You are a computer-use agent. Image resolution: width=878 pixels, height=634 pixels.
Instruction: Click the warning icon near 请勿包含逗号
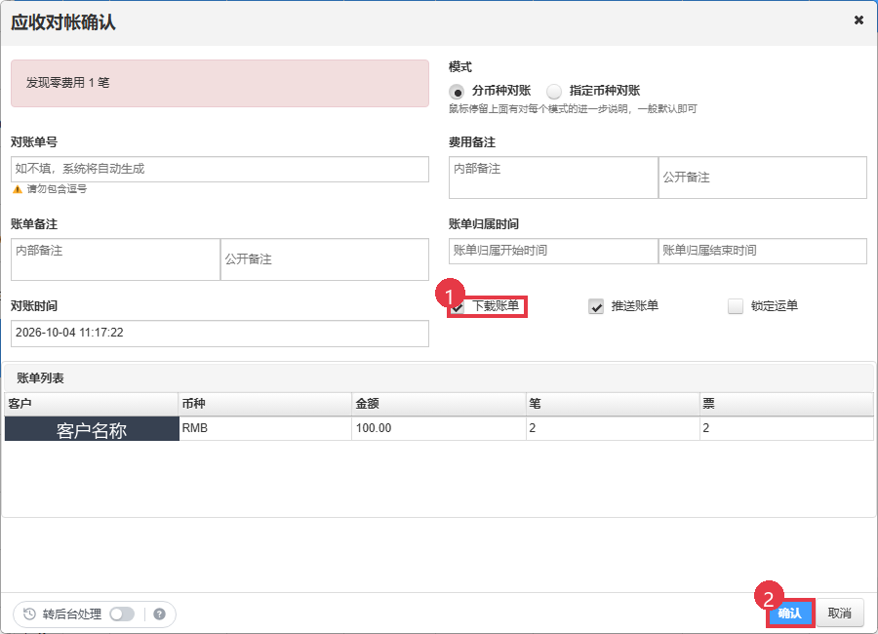[18, 189]
